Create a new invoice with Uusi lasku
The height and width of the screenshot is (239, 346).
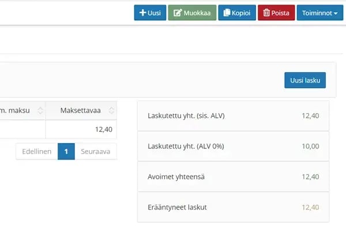(x=305, y=80)
